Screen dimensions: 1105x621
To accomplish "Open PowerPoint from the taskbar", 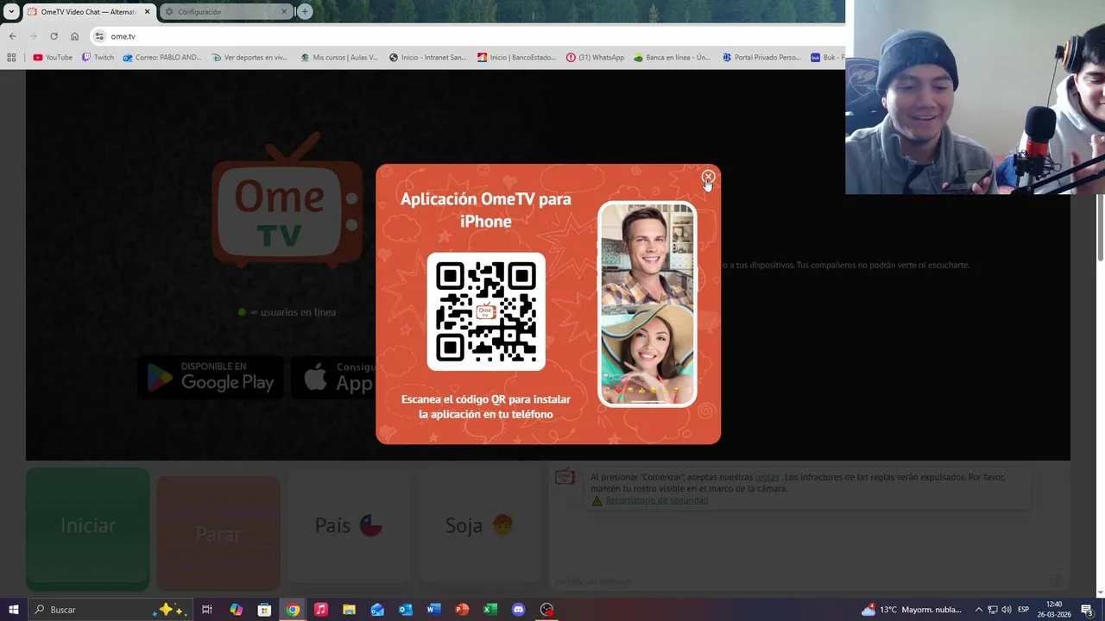I will pos(462,610).
